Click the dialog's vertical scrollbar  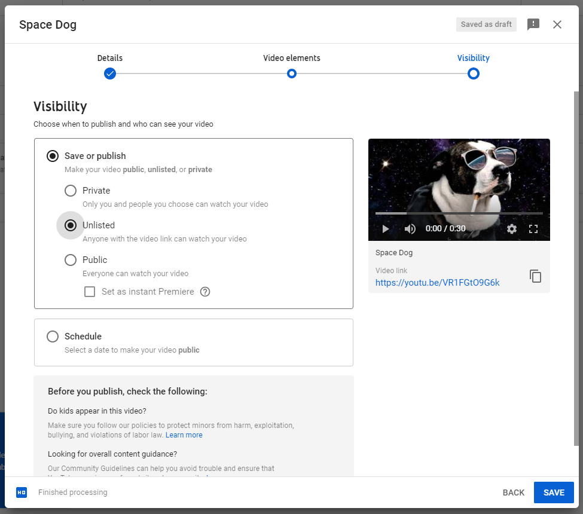tap(576, 268)
